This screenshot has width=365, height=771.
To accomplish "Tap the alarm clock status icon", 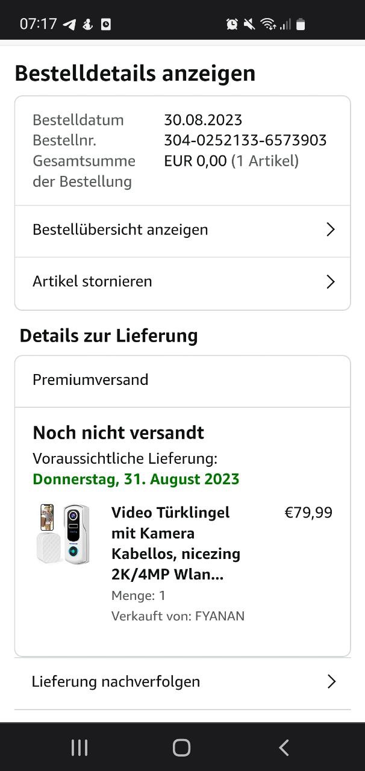I will click(x=232, y=24).
